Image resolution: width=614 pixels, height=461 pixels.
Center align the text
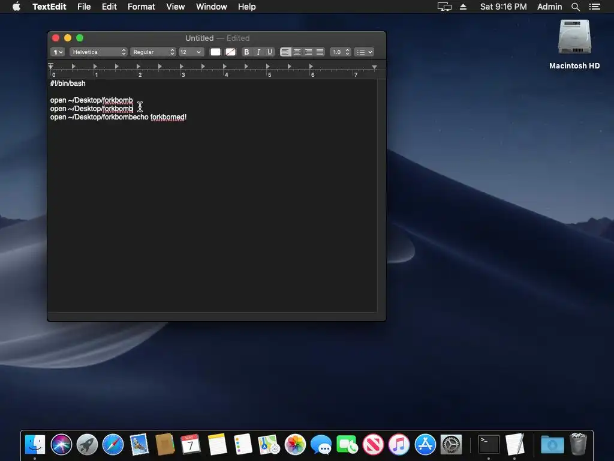[x=297, y=52]
